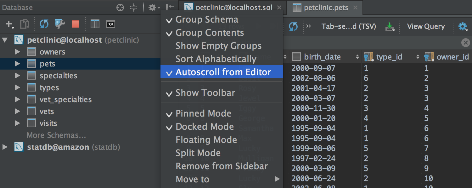Image resolution: width=472 pixels, height=188 pixels.
Task: Duplicate the data source with copy icon
Action: pos(25,24)
